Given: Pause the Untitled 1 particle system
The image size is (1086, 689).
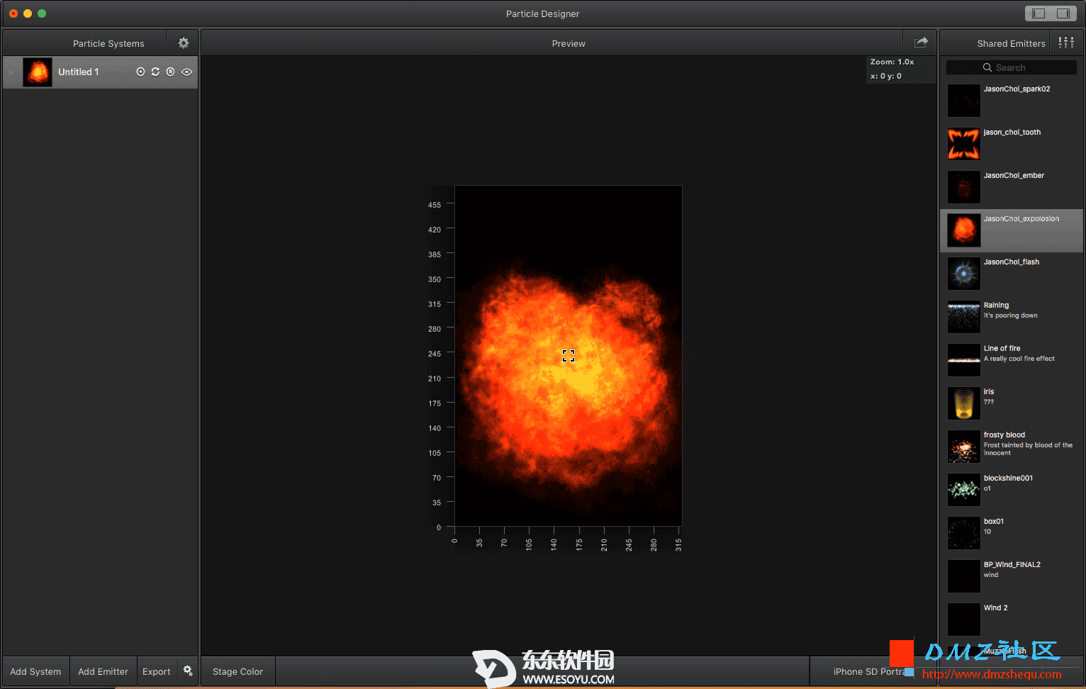Looking at the screenshot, I should 170,72.
